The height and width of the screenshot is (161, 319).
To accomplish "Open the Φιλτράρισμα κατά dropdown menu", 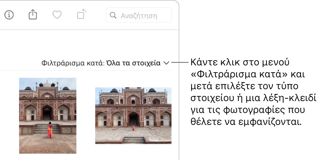I will tap(105, 63).
